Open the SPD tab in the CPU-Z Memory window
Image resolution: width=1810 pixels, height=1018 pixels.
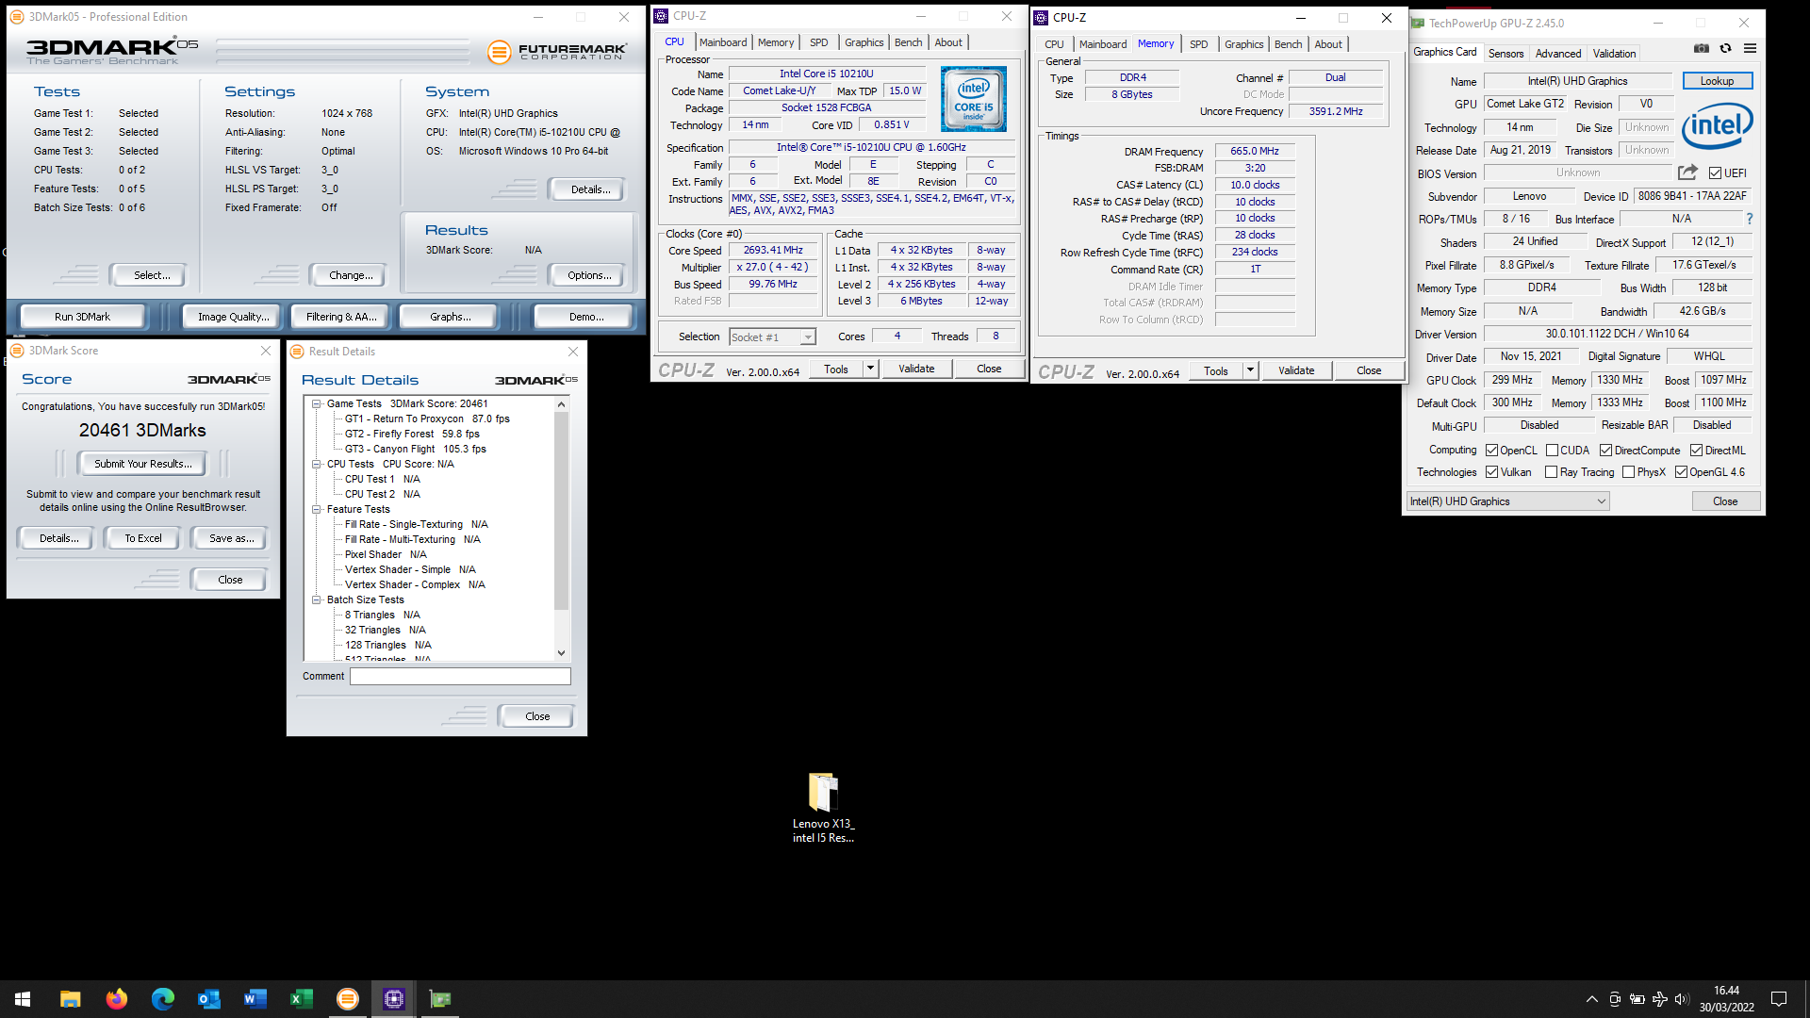(1198, 44)
